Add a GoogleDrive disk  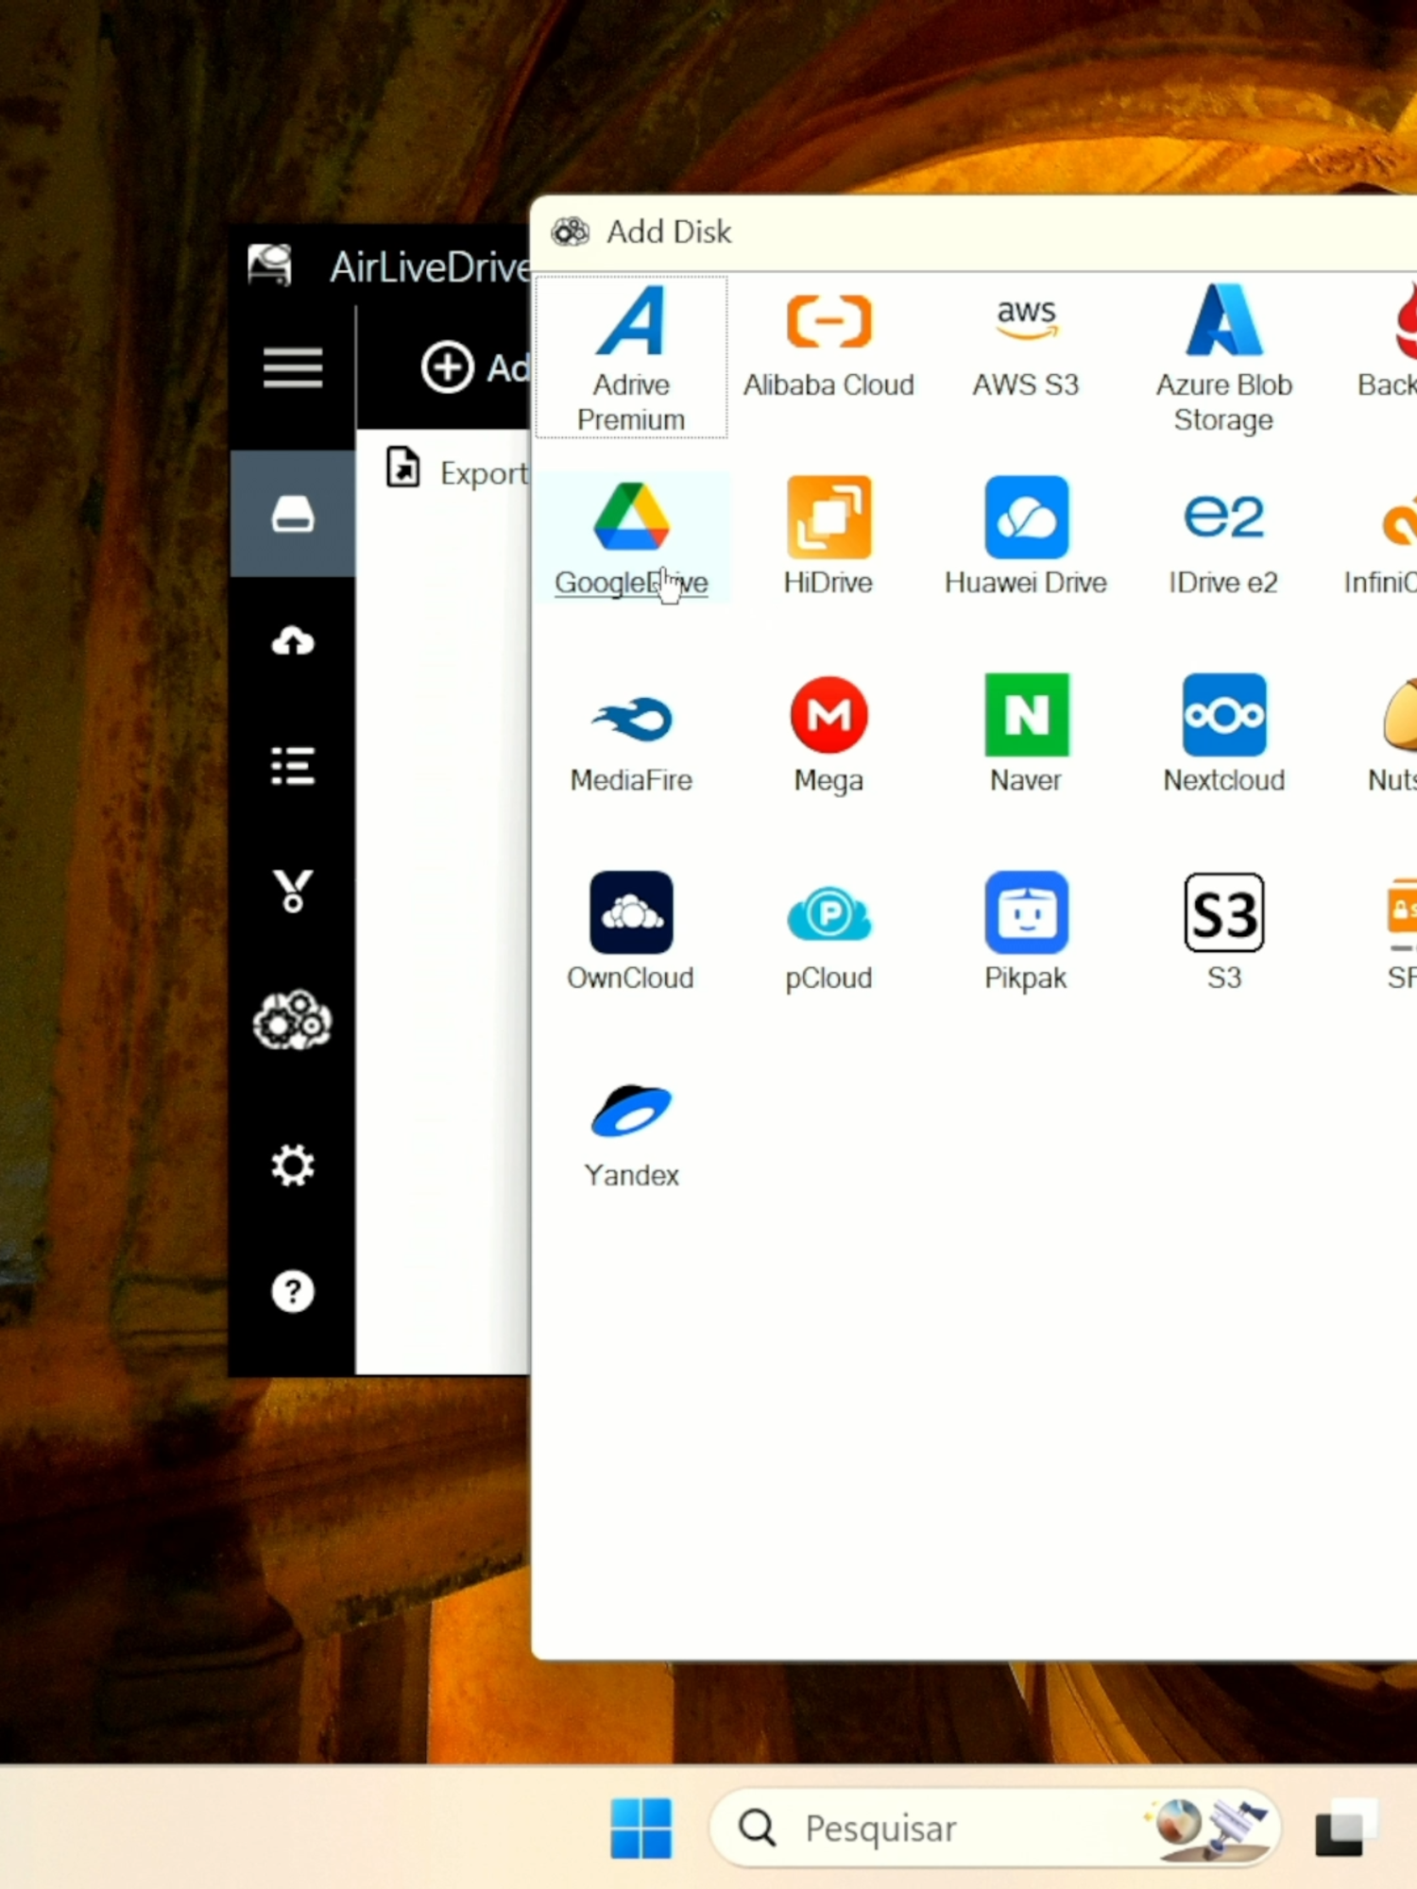pyautogui.click(x=631, y=538)
